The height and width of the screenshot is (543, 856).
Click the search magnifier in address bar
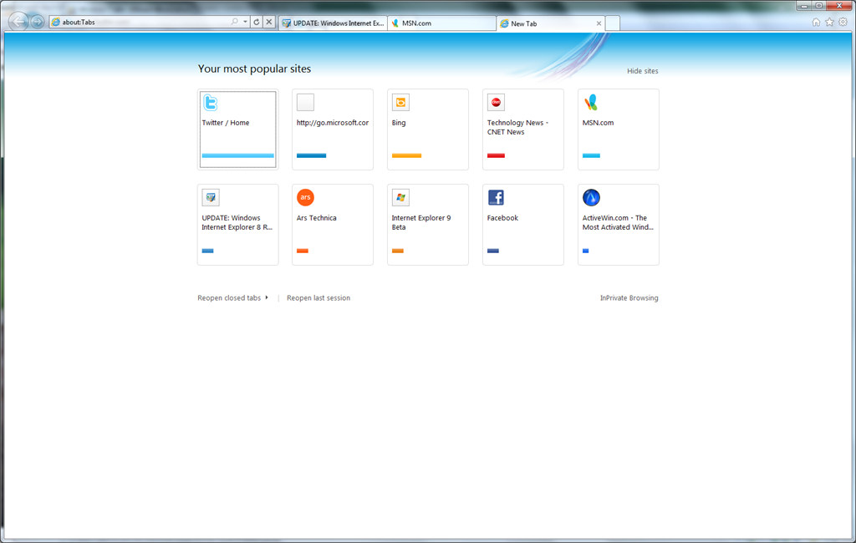(235, 22)
